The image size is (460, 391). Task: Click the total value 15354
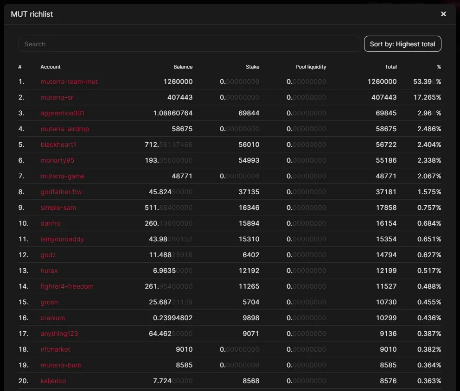coord(386,239)
